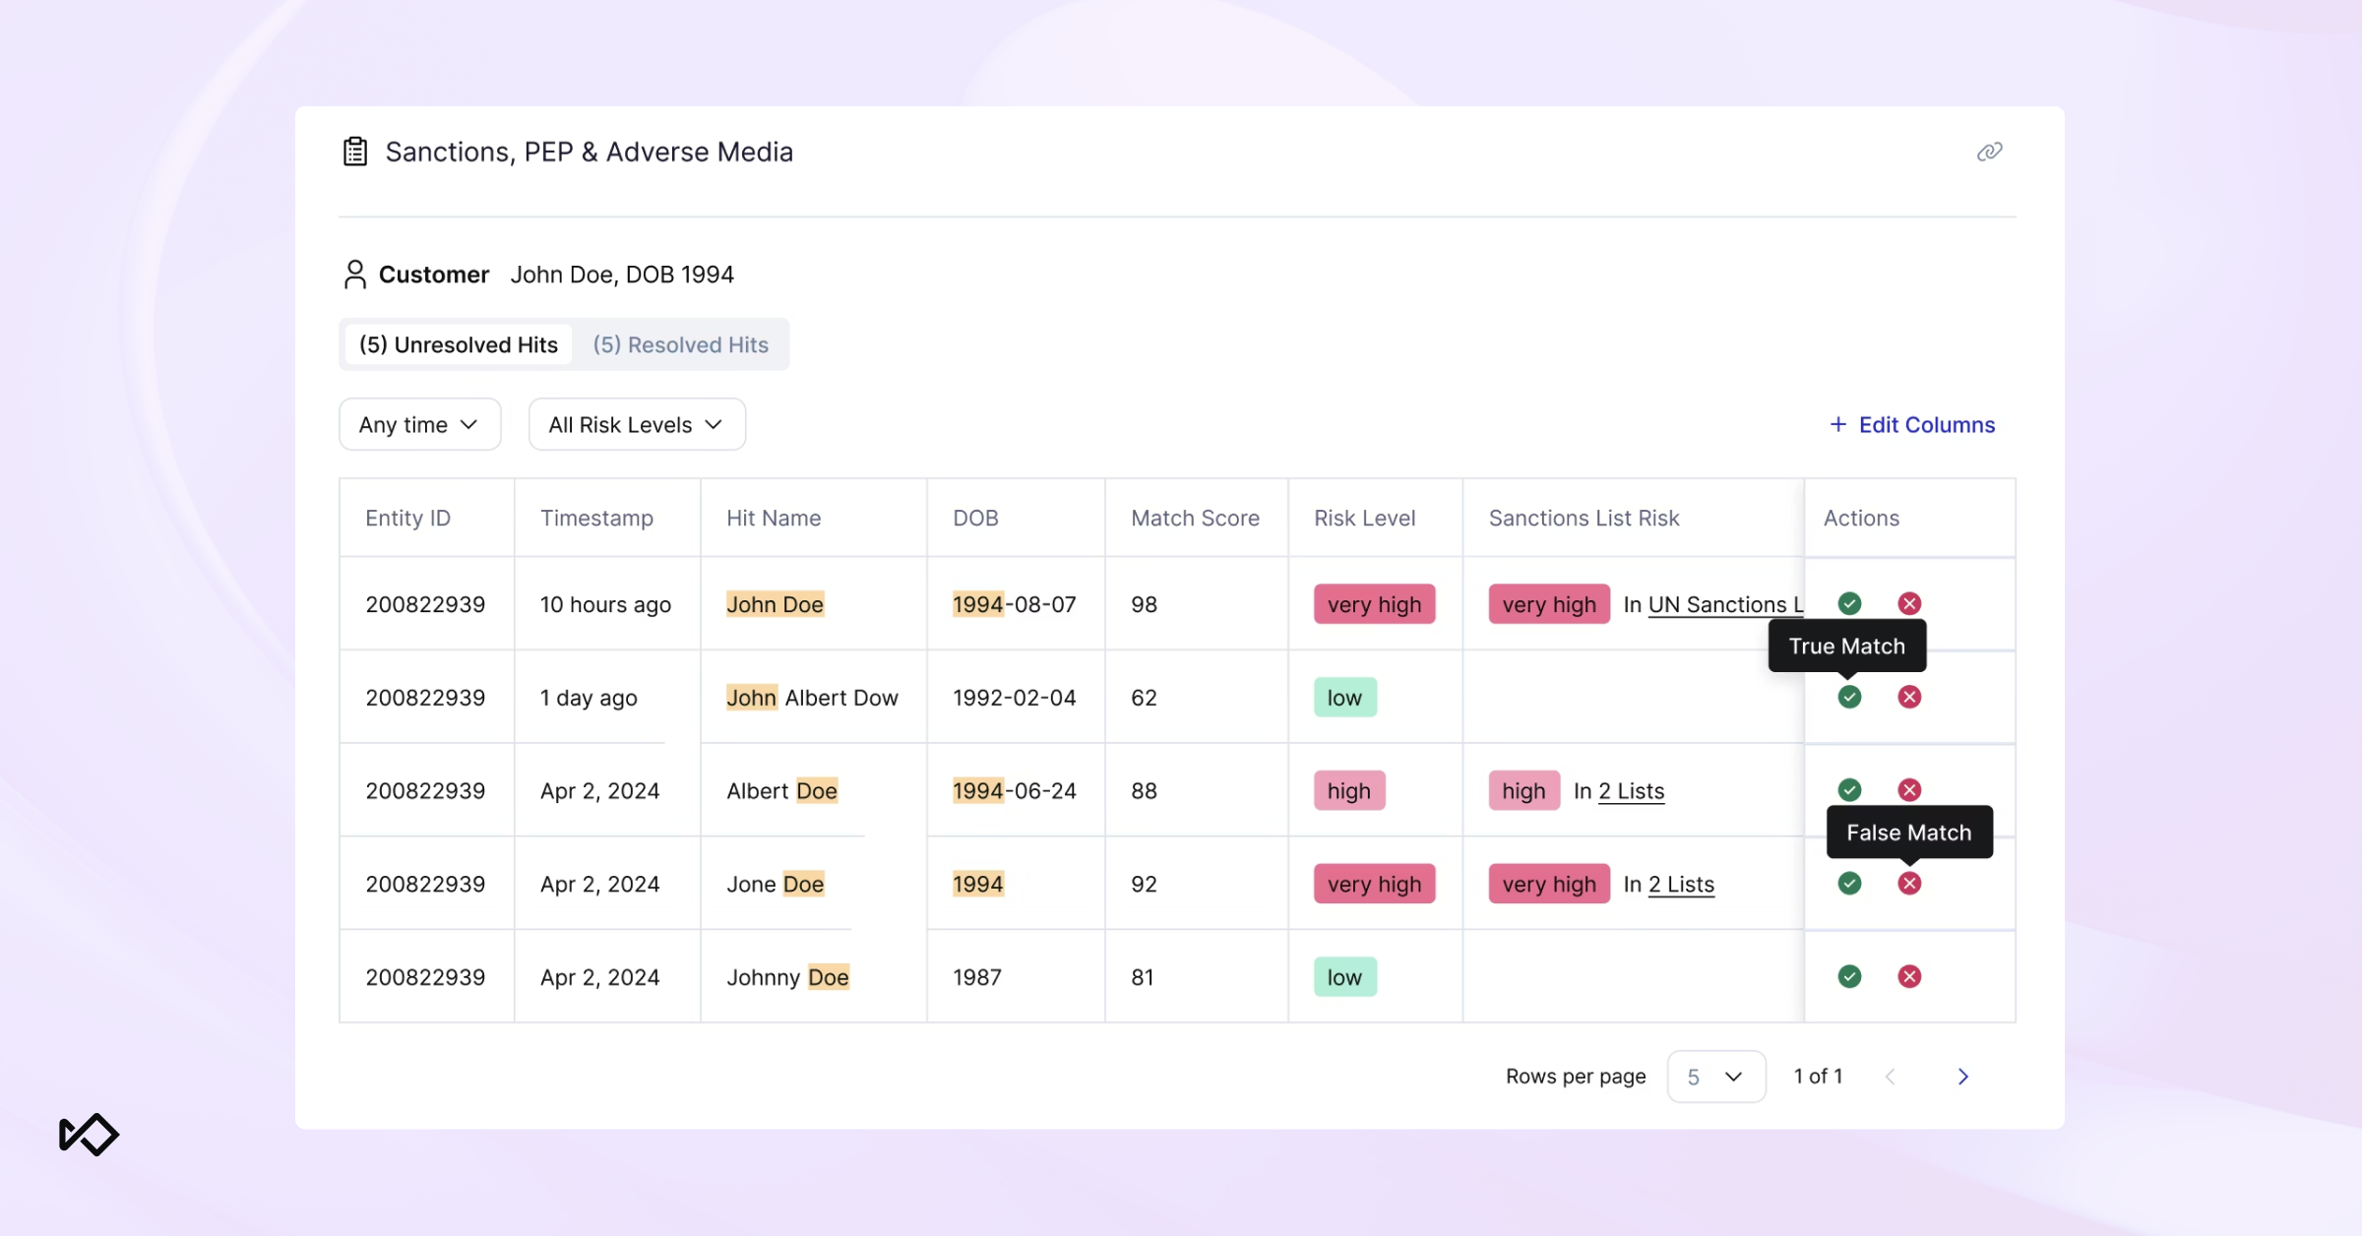Image resolution: width=2362 pixels, height=1236 pixels.
Task: Reject Albert Doe hit as false match
Action: coord(1909,789)
